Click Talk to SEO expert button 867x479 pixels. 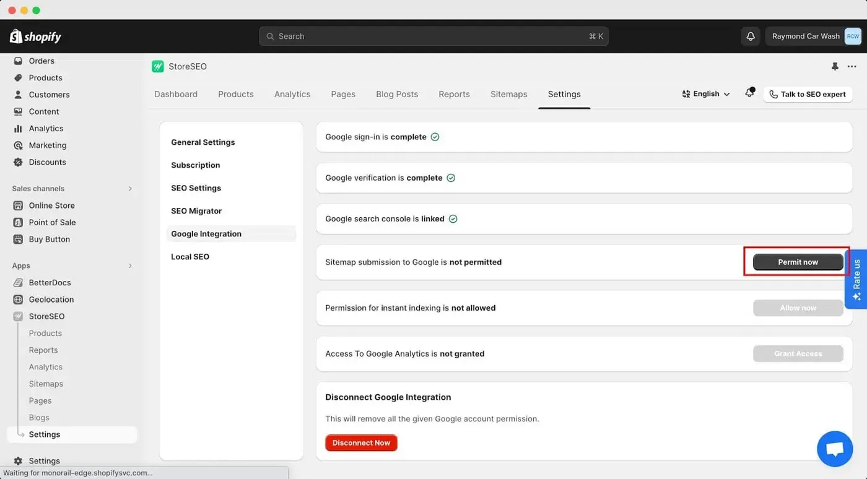(x=808, y=95)
